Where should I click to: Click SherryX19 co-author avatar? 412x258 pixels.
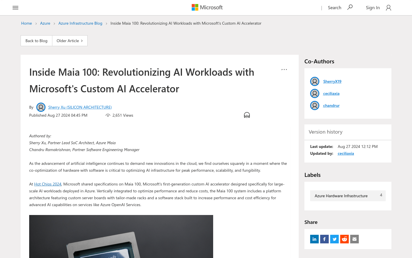(315, 81)
